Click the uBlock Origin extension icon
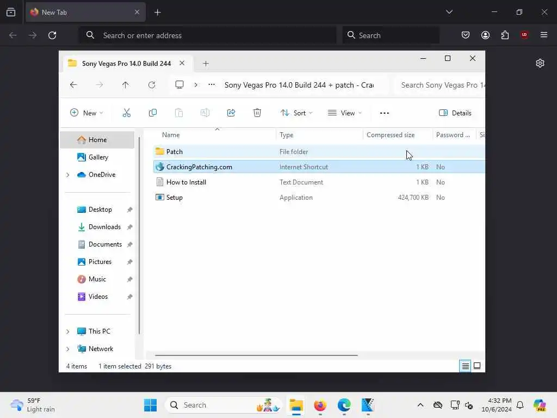This screenshot has width=557, height=418. 524,35
